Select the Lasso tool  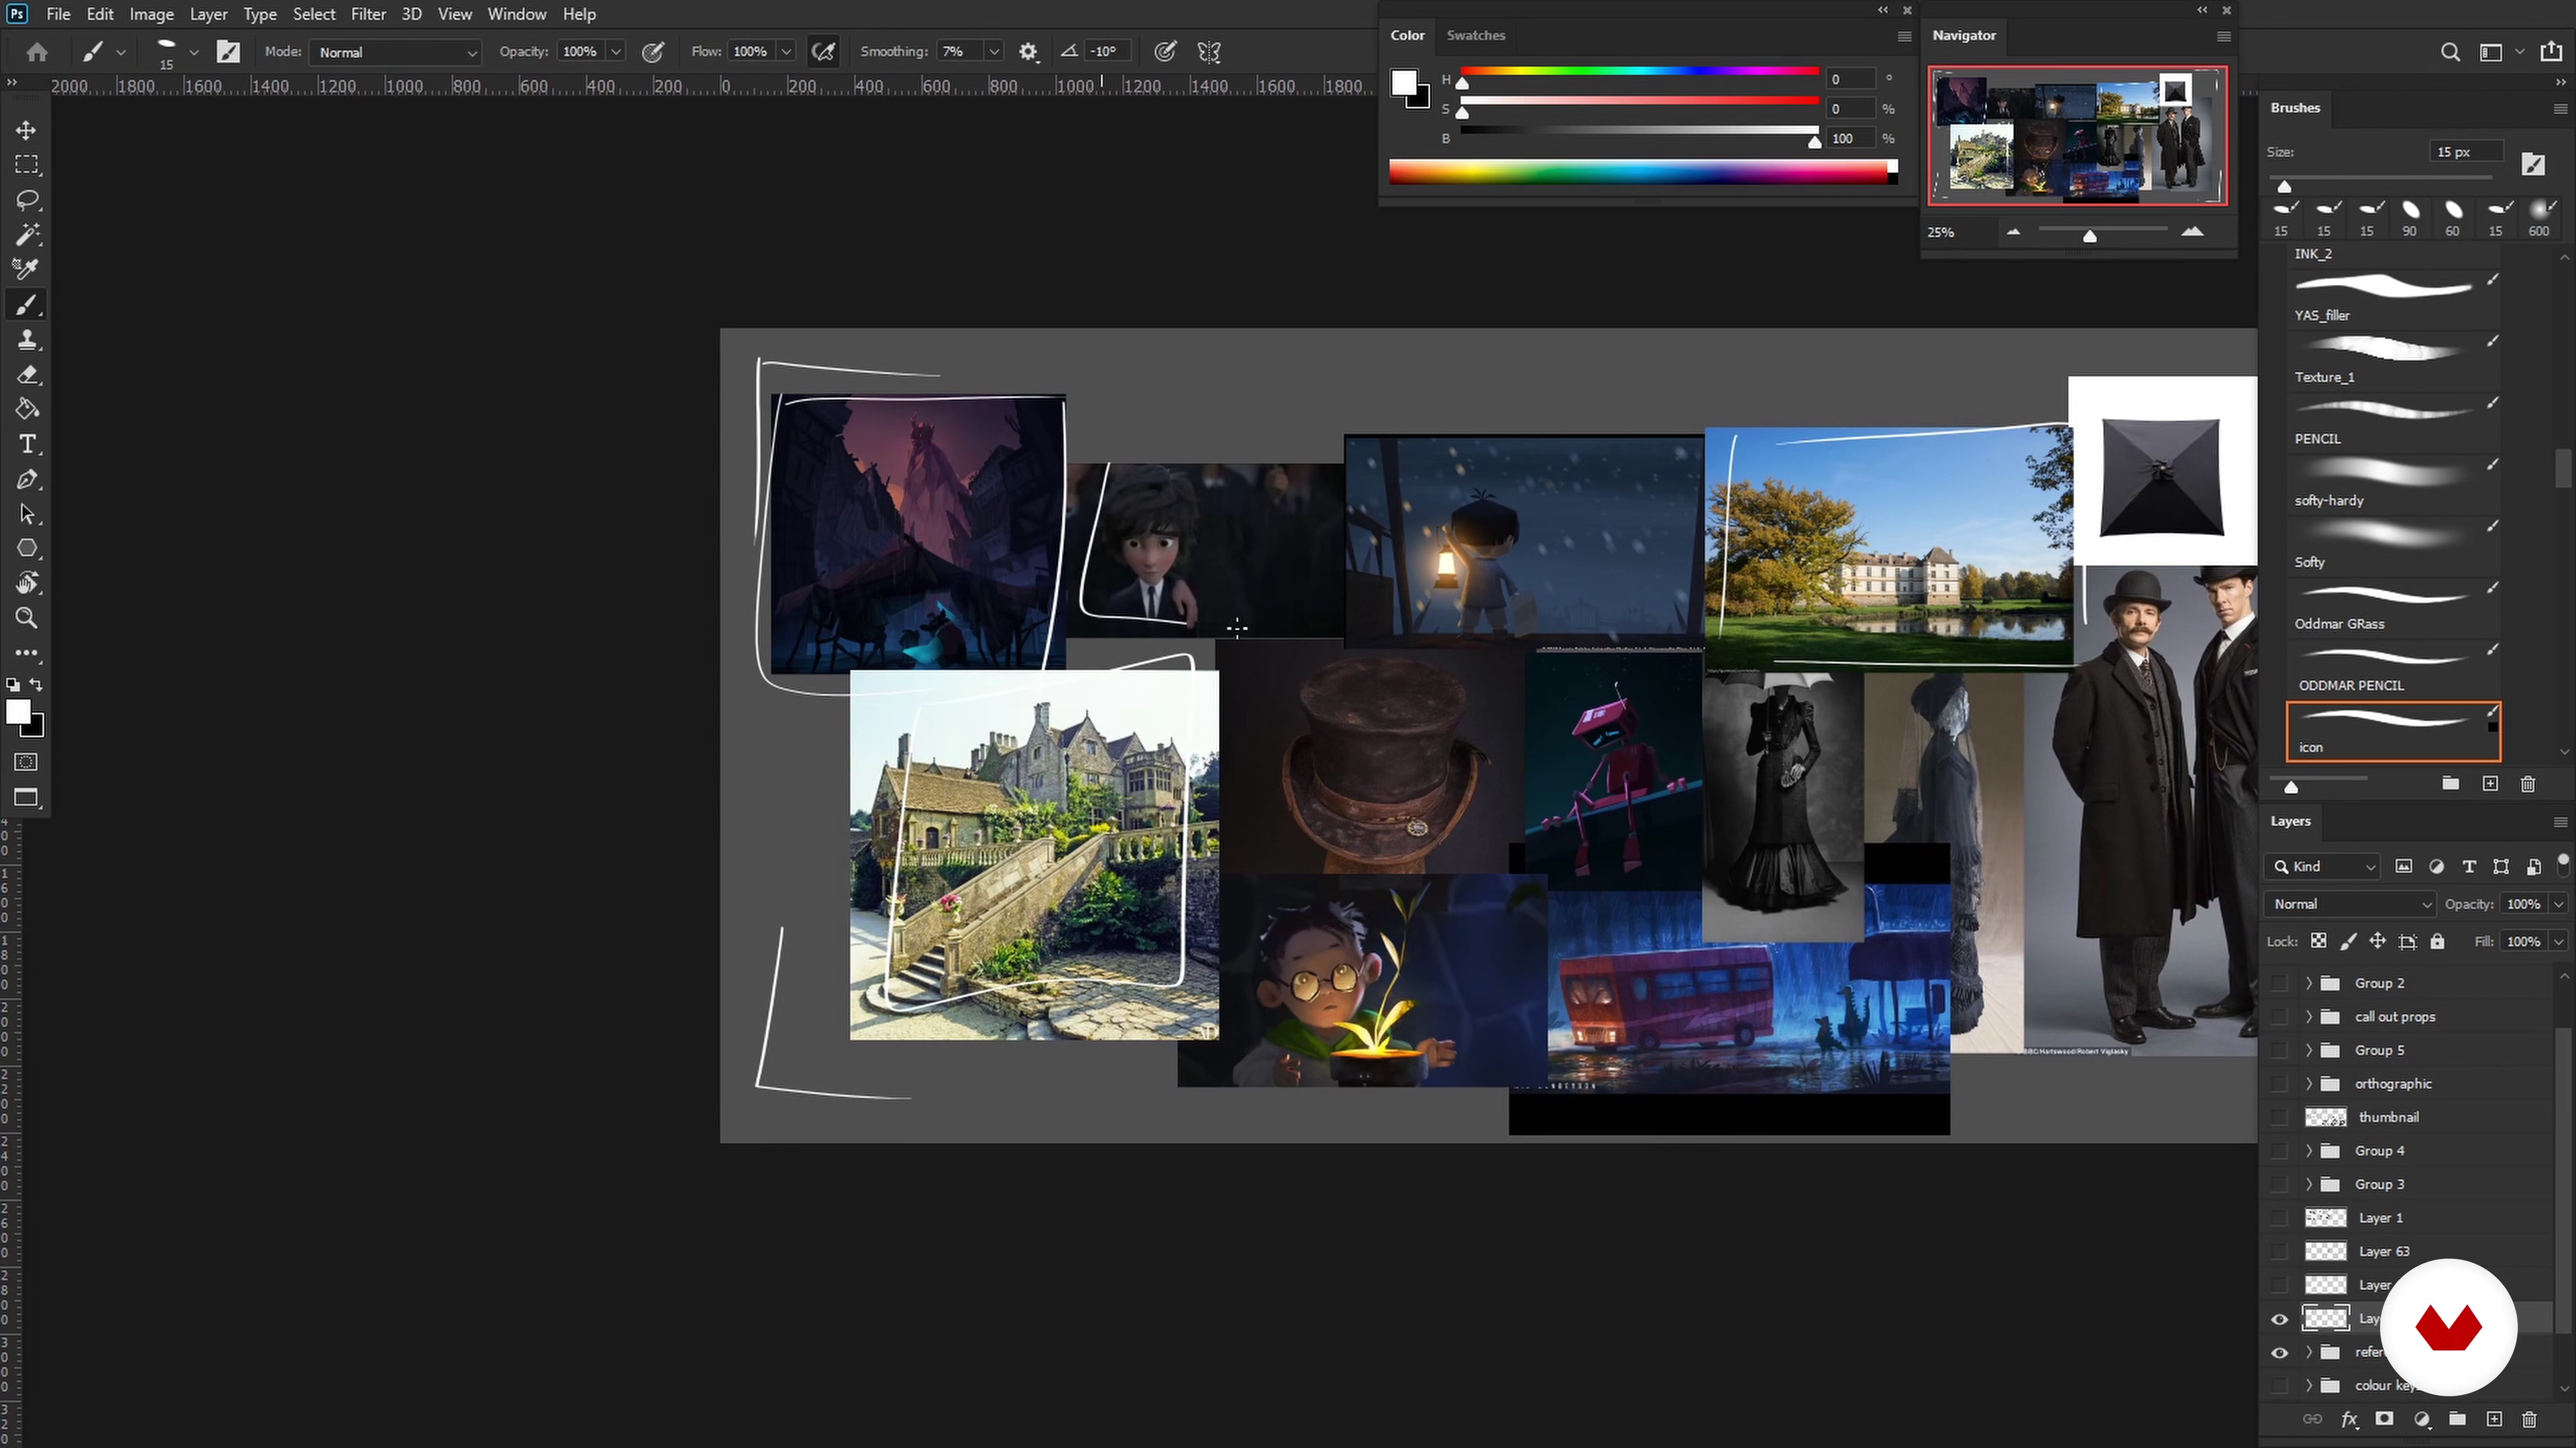[x=27, y=200]
